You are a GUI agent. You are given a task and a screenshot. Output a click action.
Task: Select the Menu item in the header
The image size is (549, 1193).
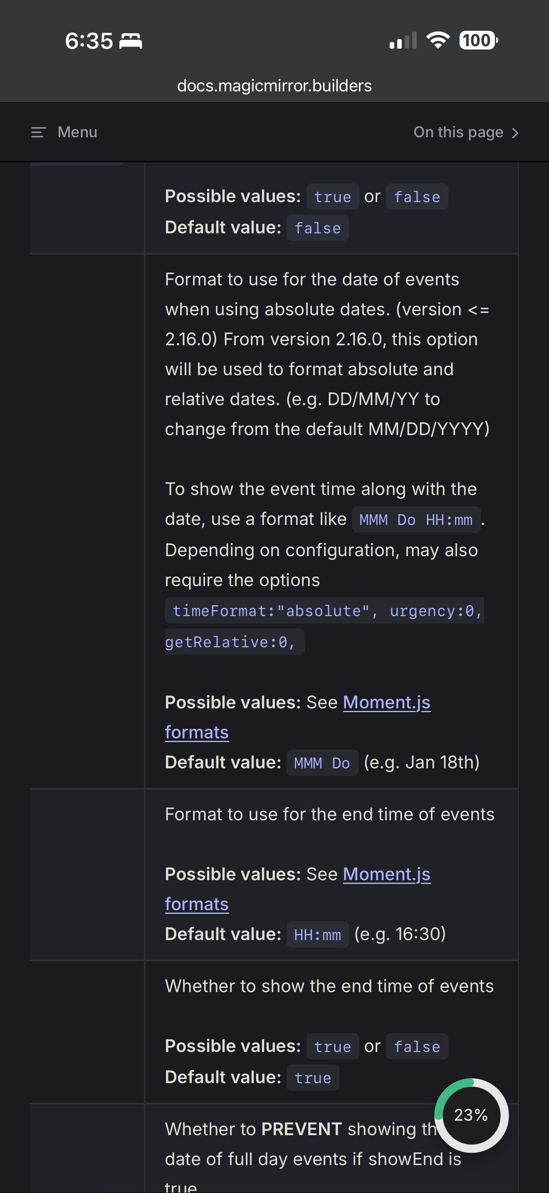(x=77, y=132)
